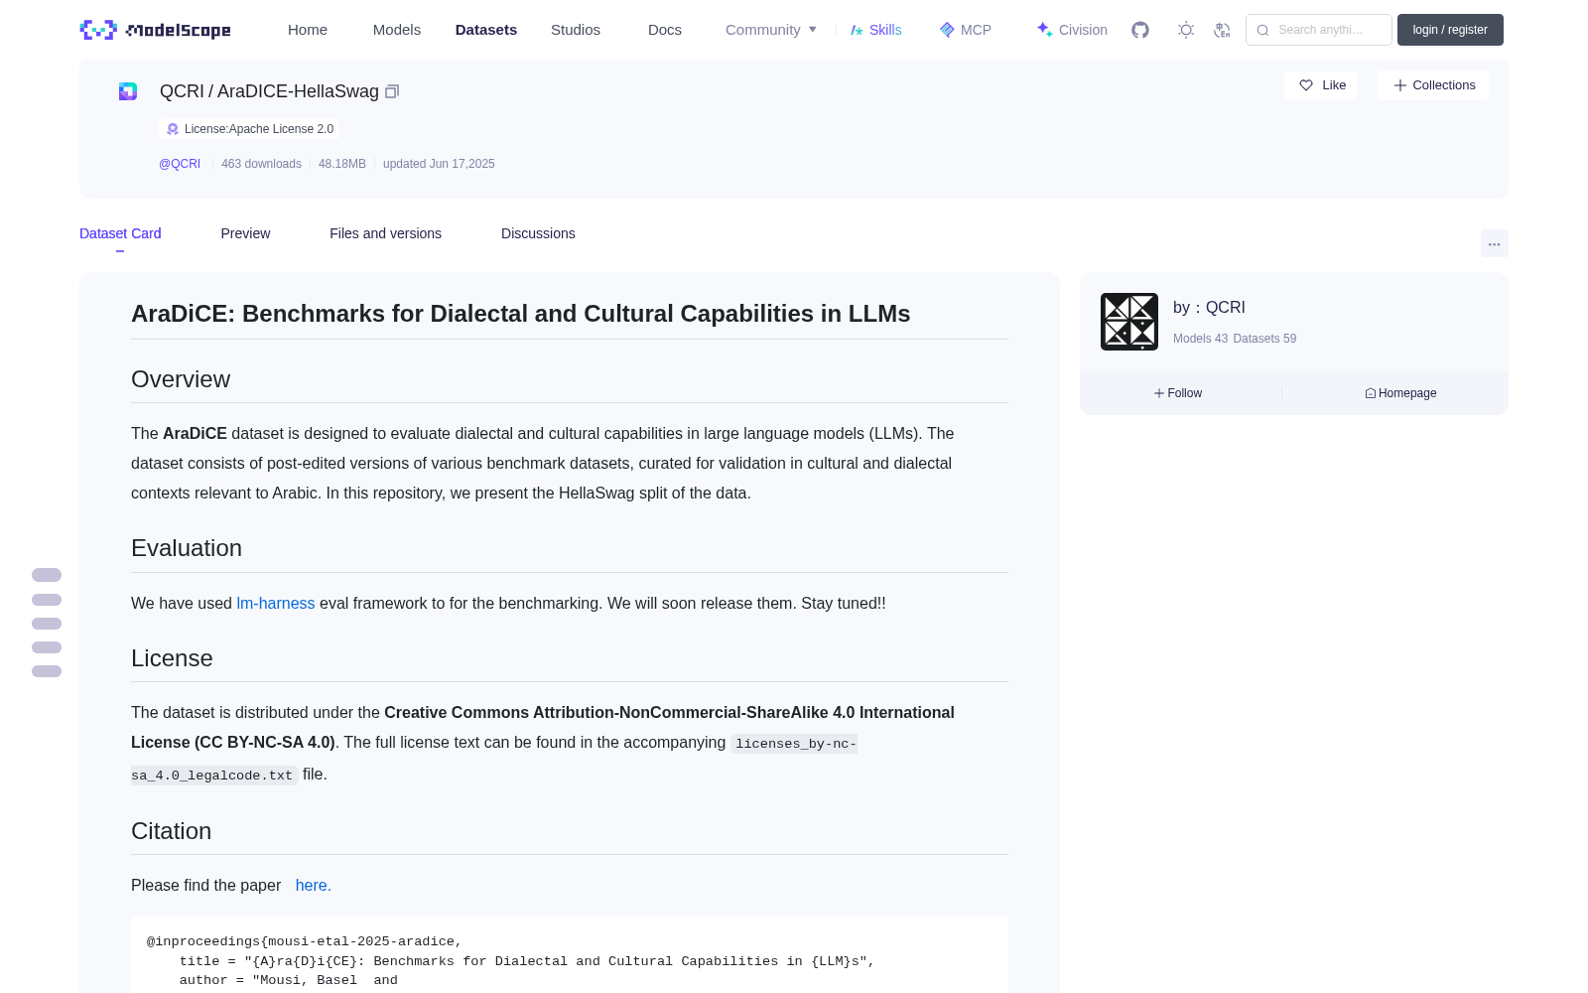Viewport: 1588px width, 993px height.
Task: Click the '463 downloads' text
Action: 261,164
